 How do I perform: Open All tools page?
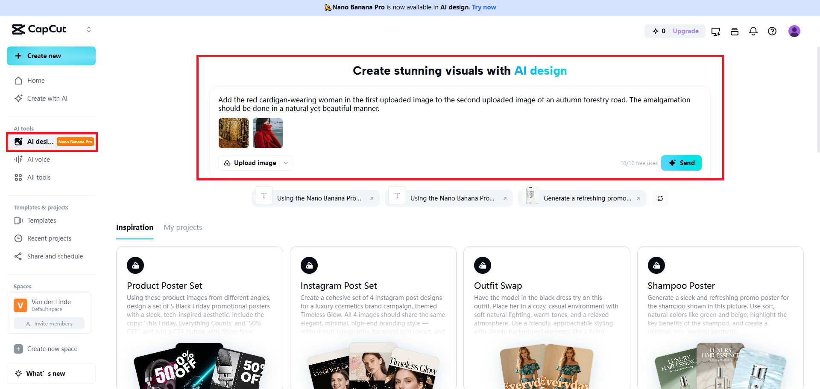[x=51, y=177]
